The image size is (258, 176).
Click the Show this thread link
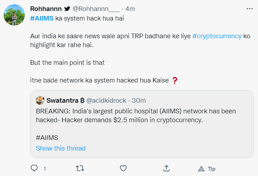click(x=61, y=148)
